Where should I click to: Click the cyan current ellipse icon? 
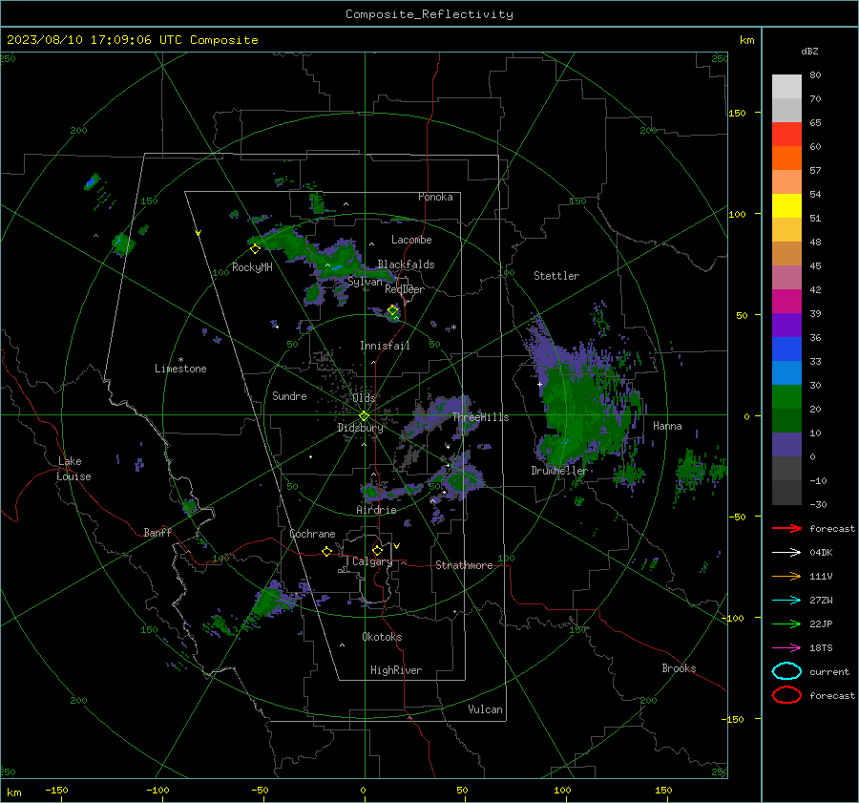point(786,671)
